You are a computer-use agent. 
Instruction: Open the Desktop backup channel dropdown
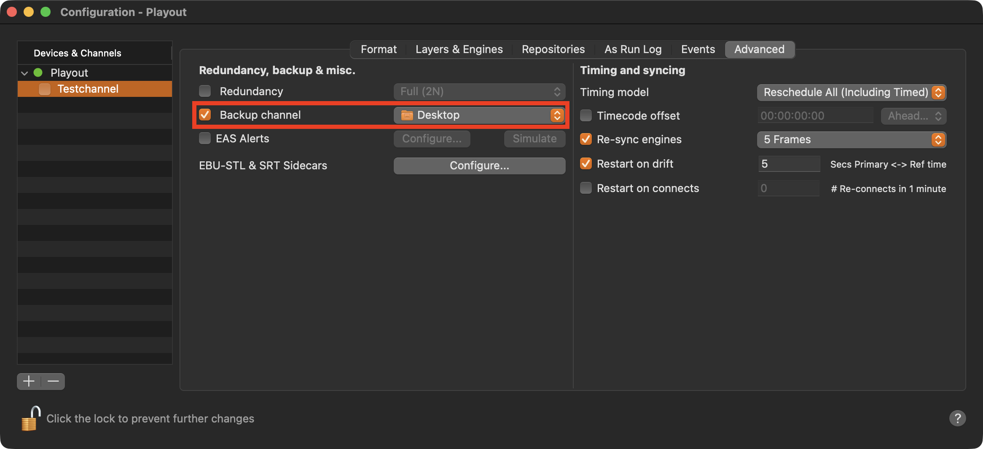479,115
